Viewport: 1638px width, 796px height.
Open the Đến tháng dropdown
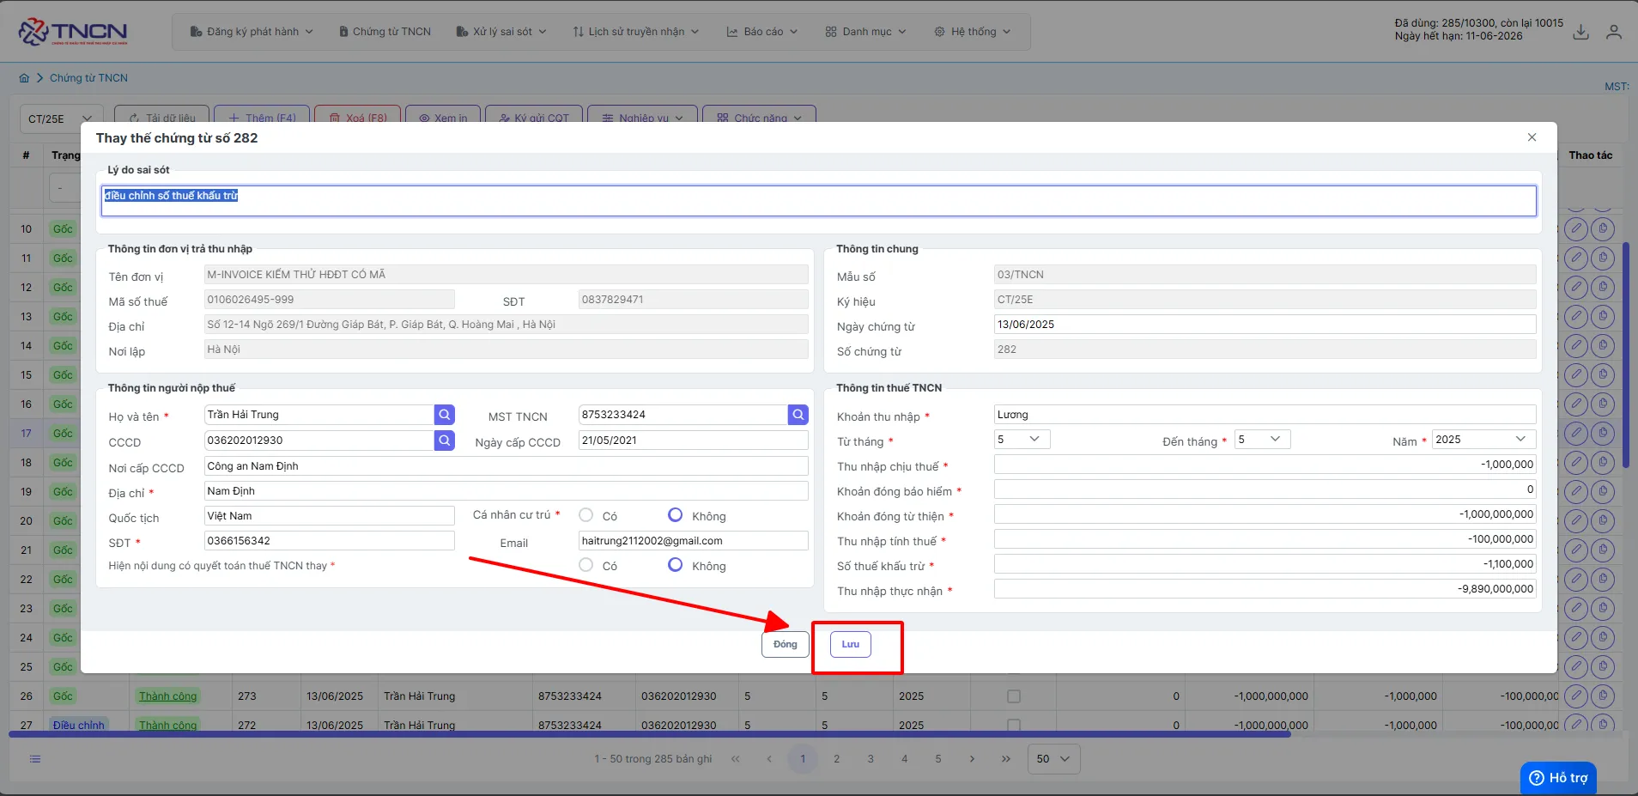click(x=1263, y=440)
